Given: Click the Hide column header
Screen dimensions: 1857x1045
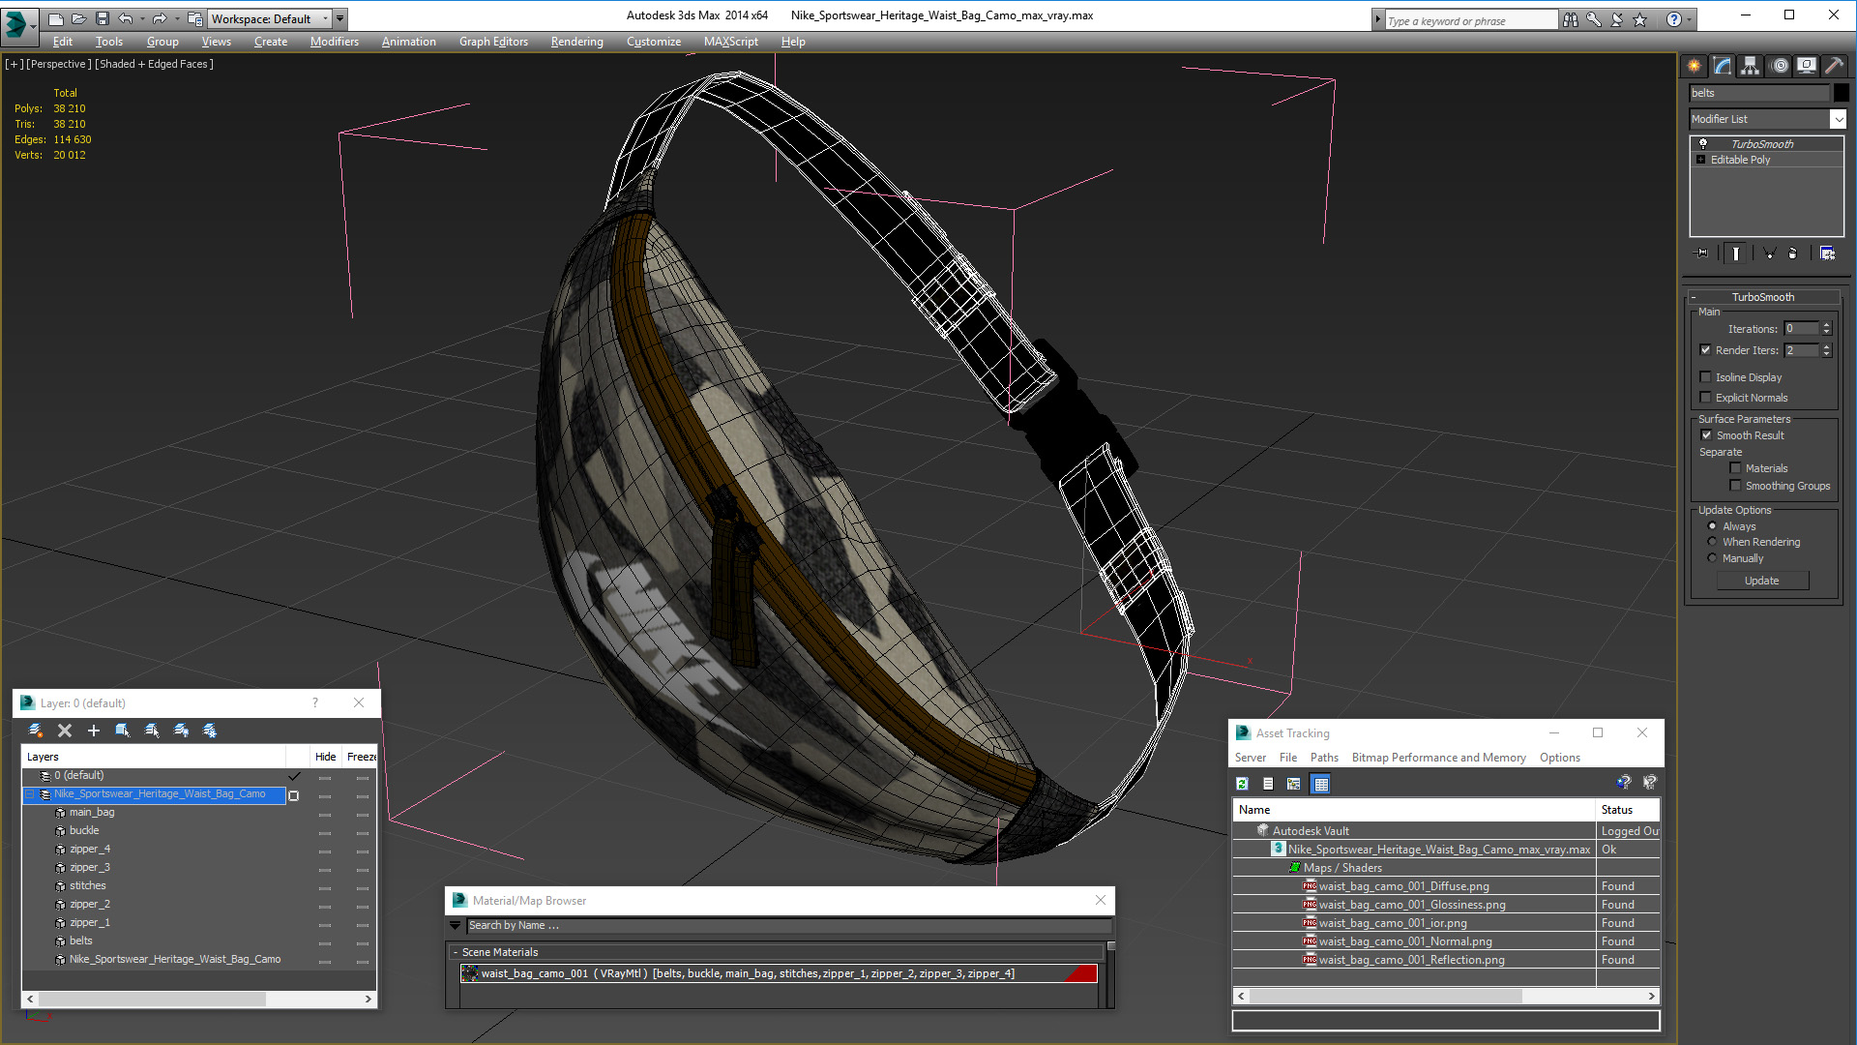Looking at the screenshot, I should pyautogui.click(x=326, y=757).
